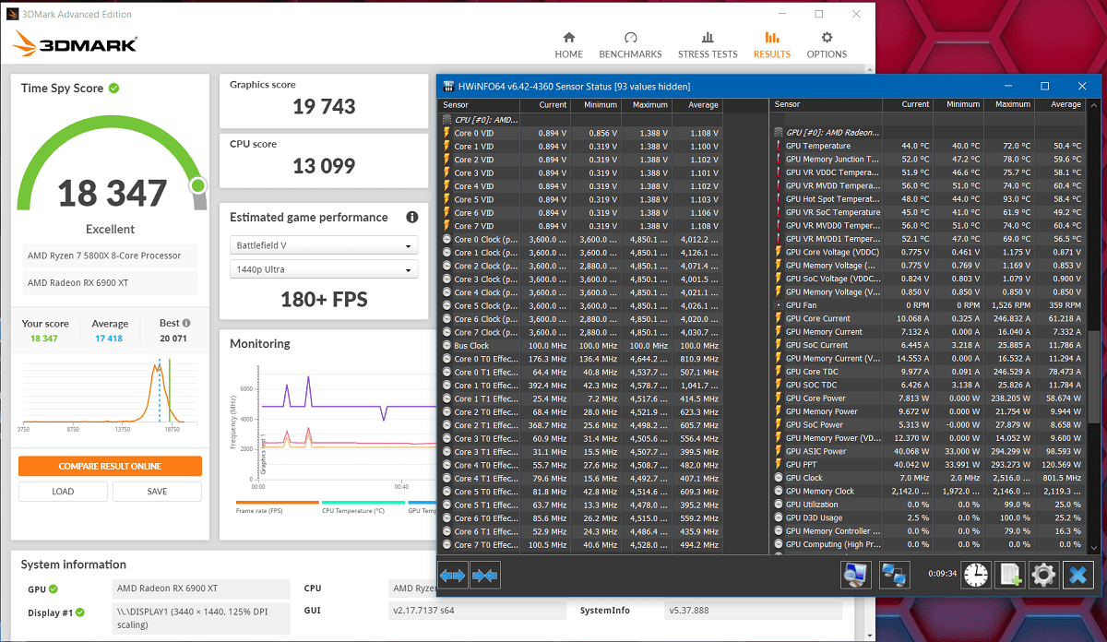
Task: Select the GPU D3D Usage row
Action: click(x=928, y=518)
